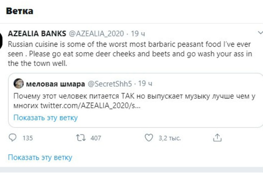The height and width of the screenshot is (175, 263).
Task: Click 'Показать эту ветку' inside the quoted tweet
Action: pyautogui.click(x=45, y=118)
